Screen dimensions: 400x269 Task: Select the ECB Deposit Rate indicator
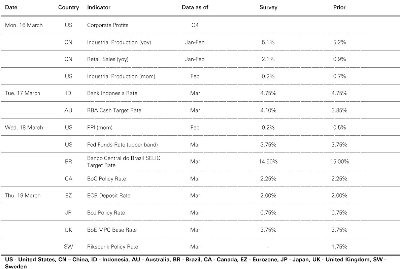pyautogui.click(x=109, y=196)
